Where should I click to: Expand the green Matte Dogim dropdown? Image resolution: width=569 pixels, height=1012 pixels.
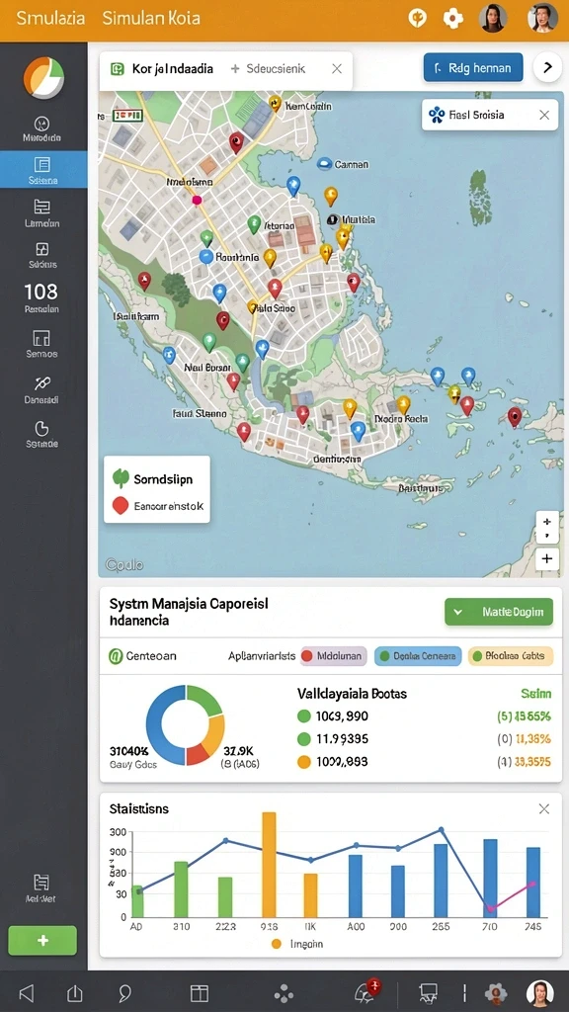tap(499, 611)
